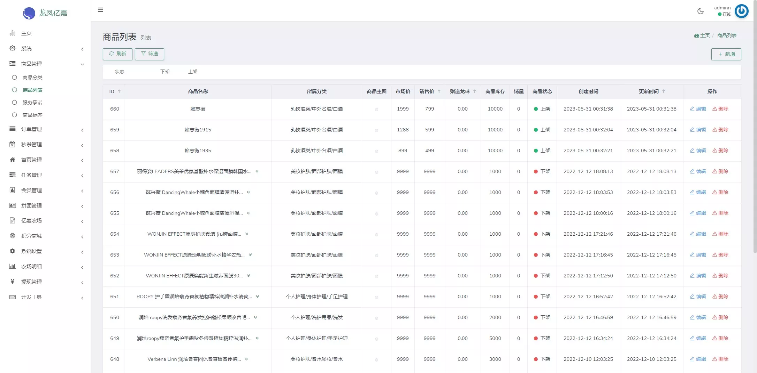Image resolution: width=757 pixels, height=373 pixels.
Task: Toggle dark mode moon icon
Action: pos(700,11)
